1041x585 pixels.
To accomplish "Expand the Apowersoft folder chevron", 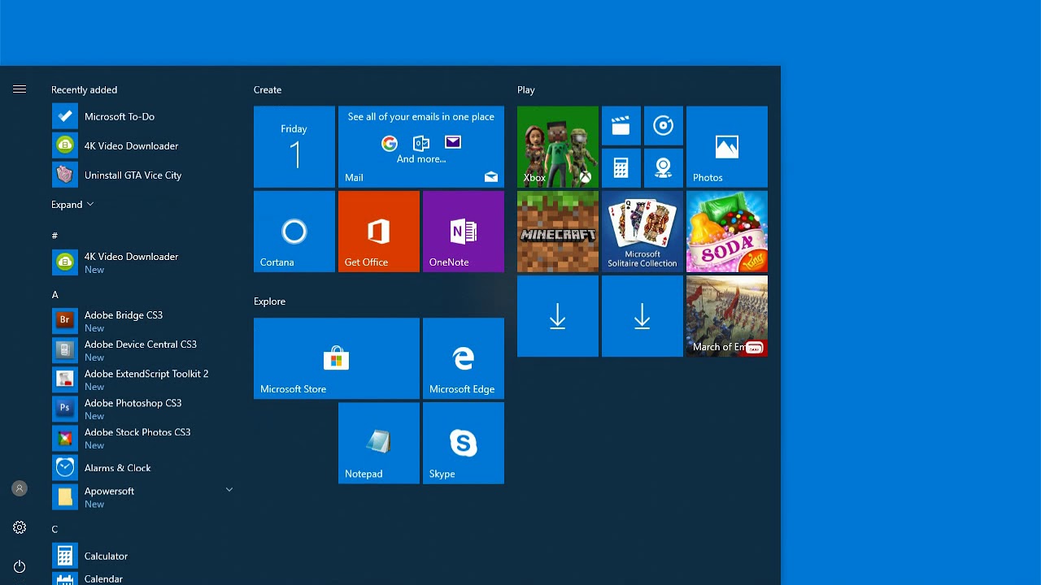I will pyautogui.click(x=229, y=490).
